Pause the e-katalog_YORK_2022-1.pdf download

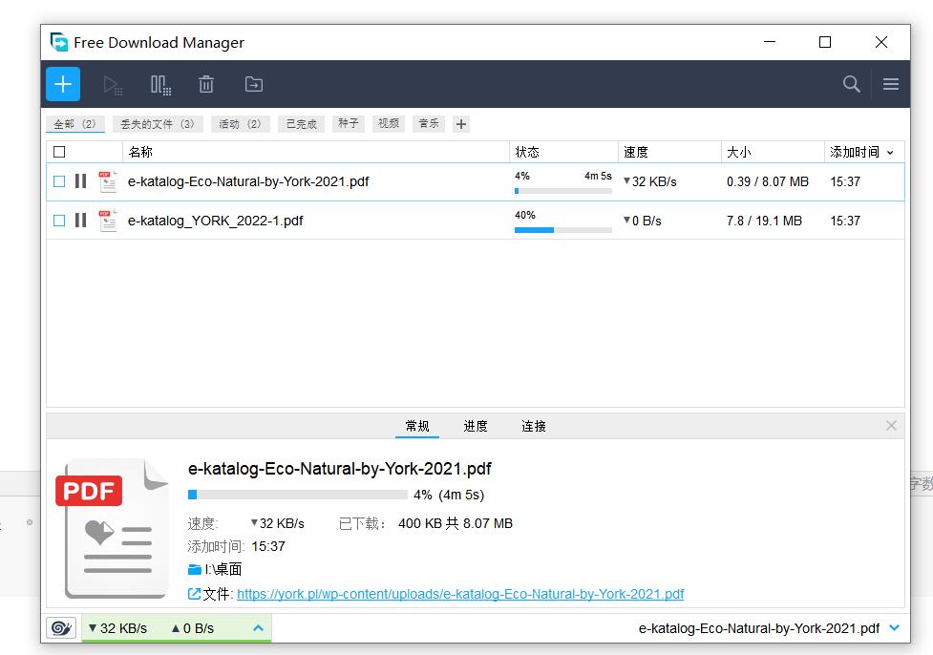coord(80,221)
